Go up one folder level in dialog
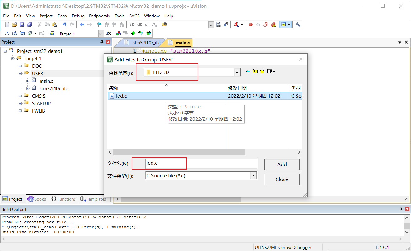 pyautogui.click(x=255, y=71)
